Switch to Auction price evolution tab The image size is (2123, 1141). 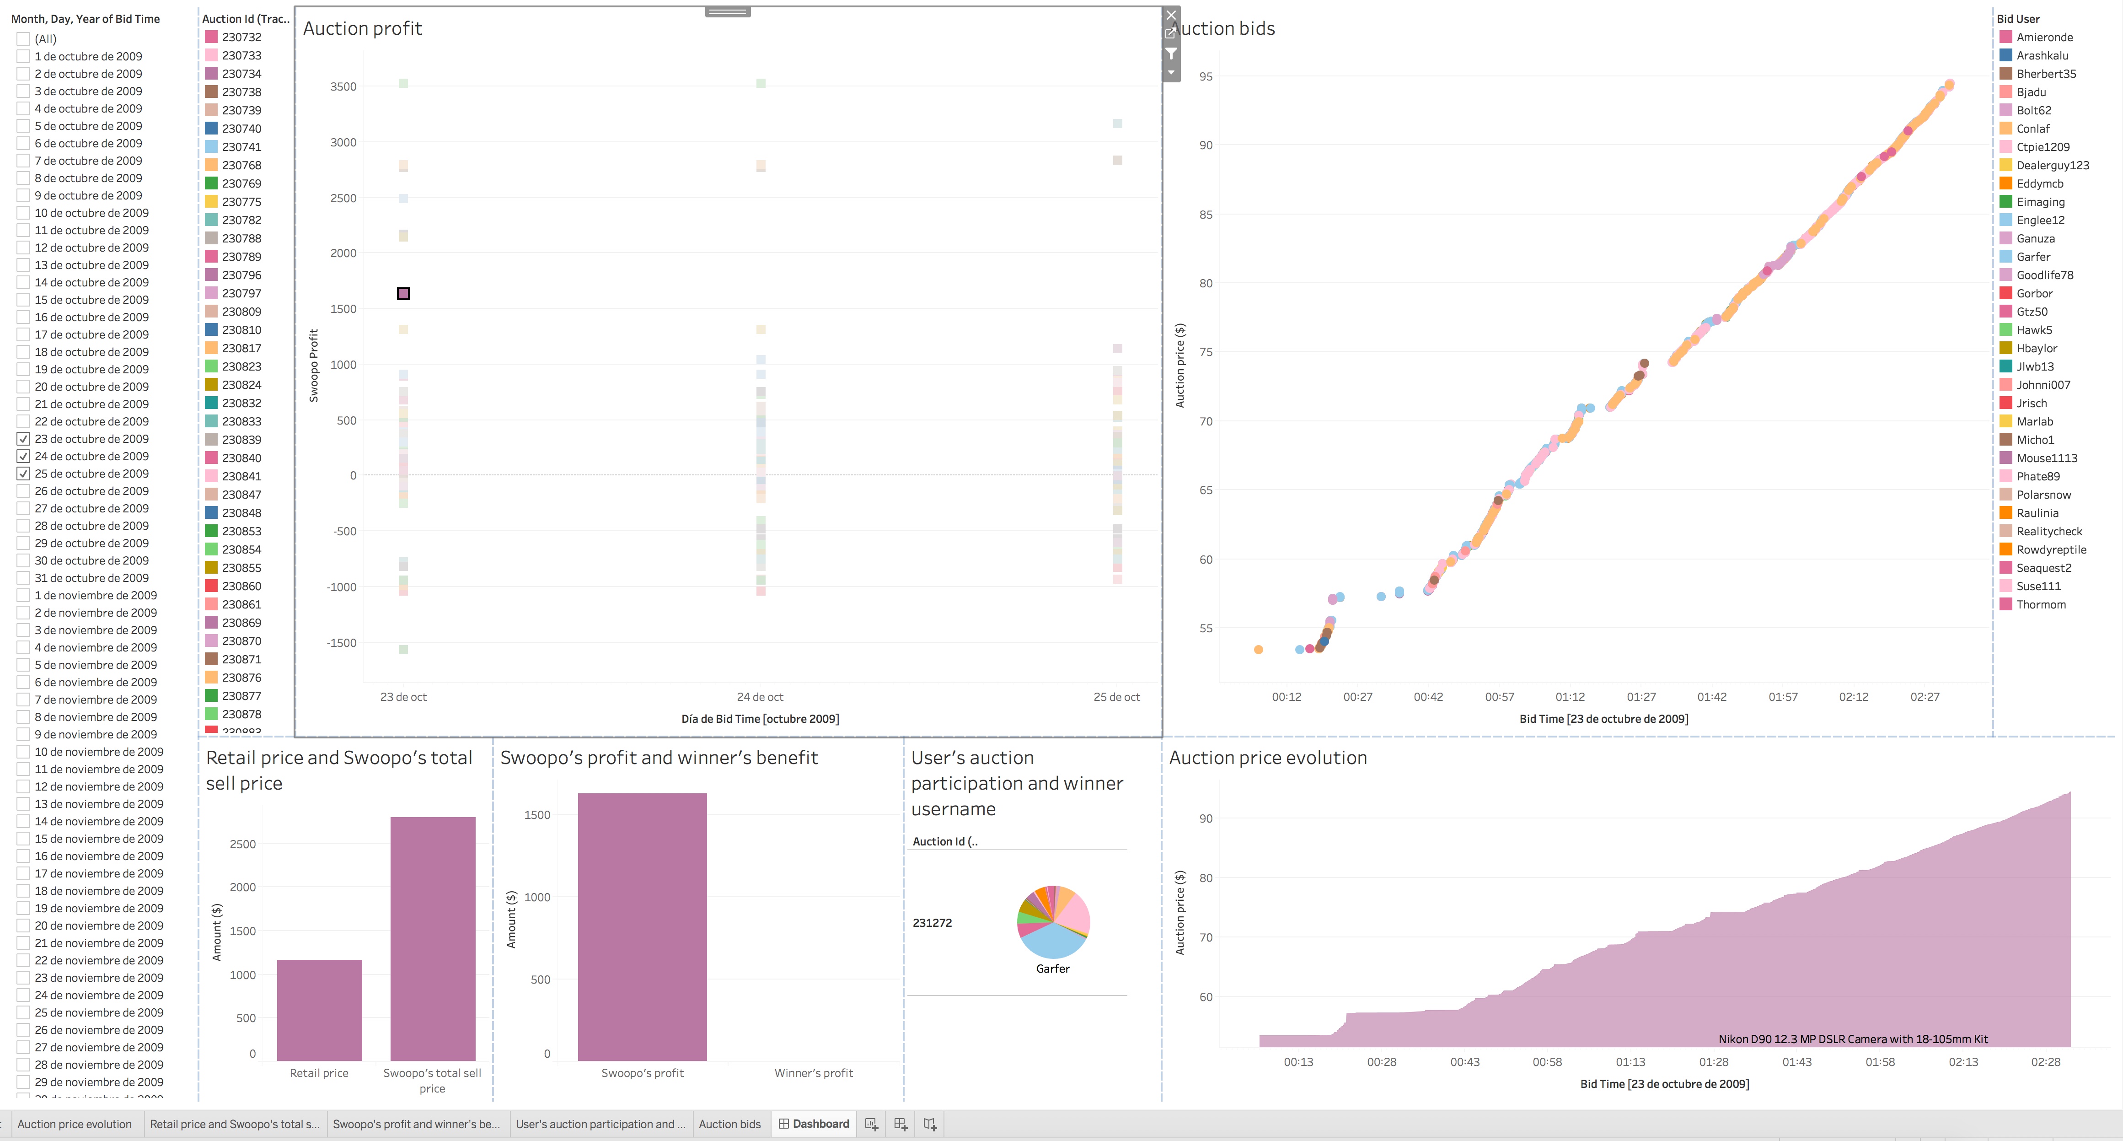(74, 1124)
